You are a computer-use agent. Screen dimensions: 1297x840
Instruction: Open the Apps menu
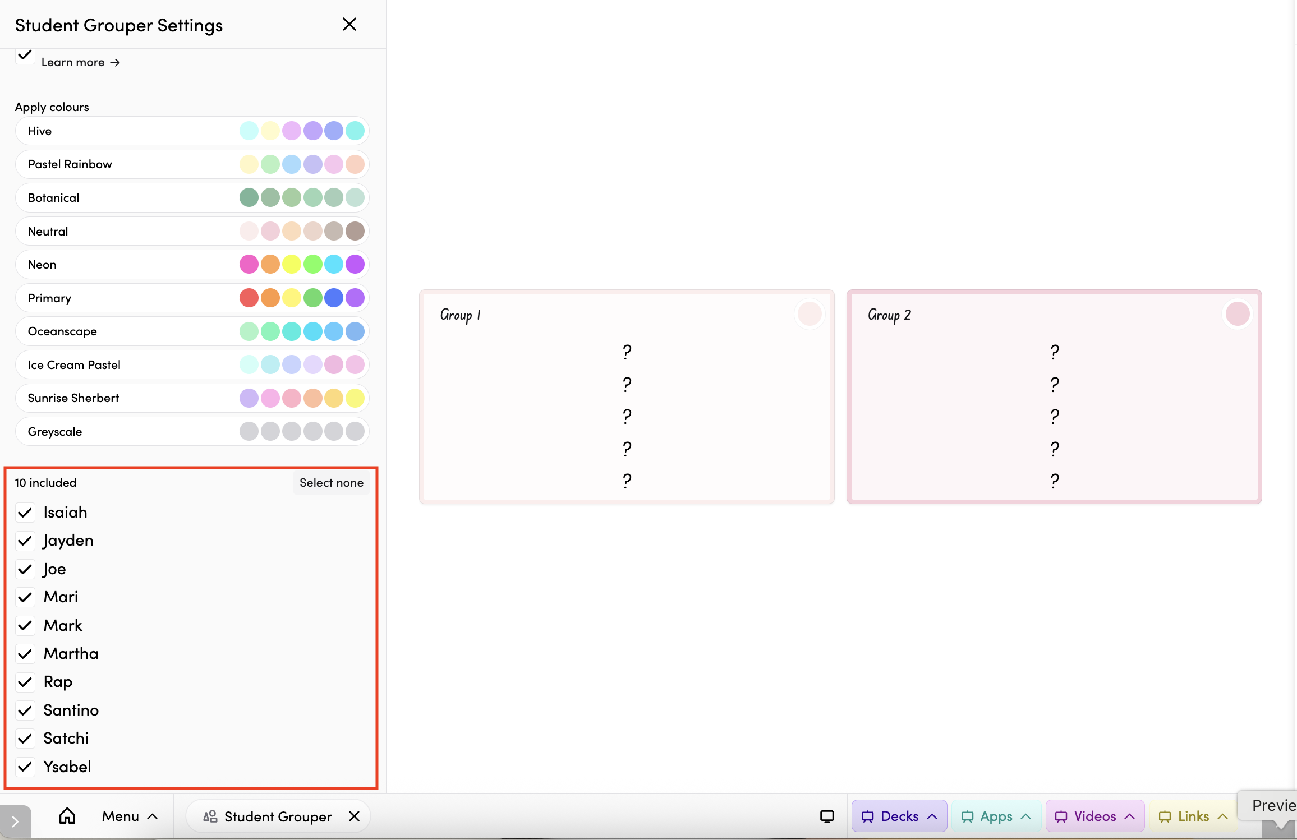coord(996,816)
